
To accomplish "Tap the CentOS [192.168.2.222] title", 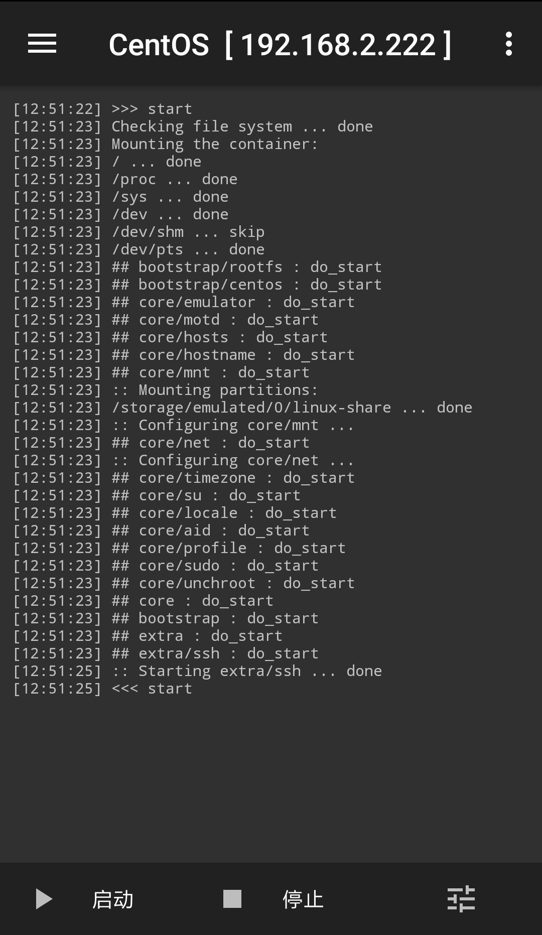I will 280,45.
